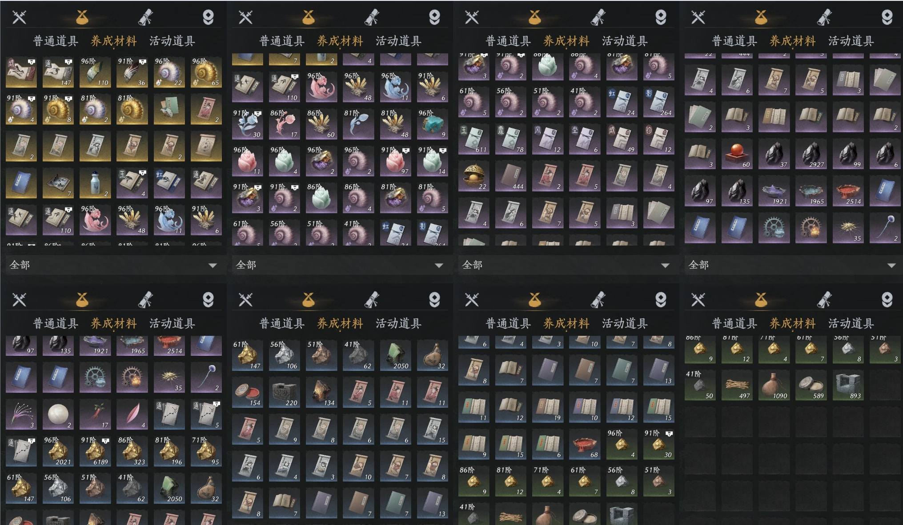Select the clay jug with count 1090
Screen dimensions: 903x525
point(774,385)
